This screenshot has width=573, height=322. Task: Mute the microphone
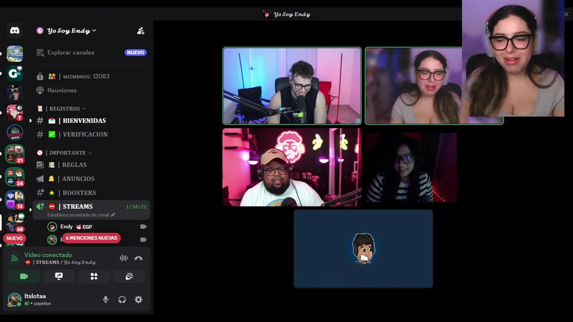[x=106, y=300]
